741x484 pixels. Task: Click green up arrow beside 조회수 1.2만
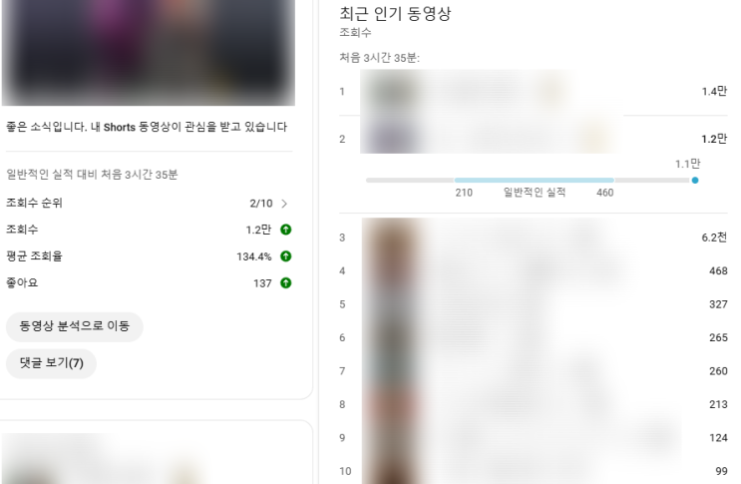tap(286, 230)
